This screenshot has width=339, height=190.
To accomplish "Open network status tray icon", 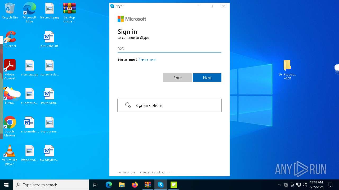I will pyautogui.click(x=298, y=185).
